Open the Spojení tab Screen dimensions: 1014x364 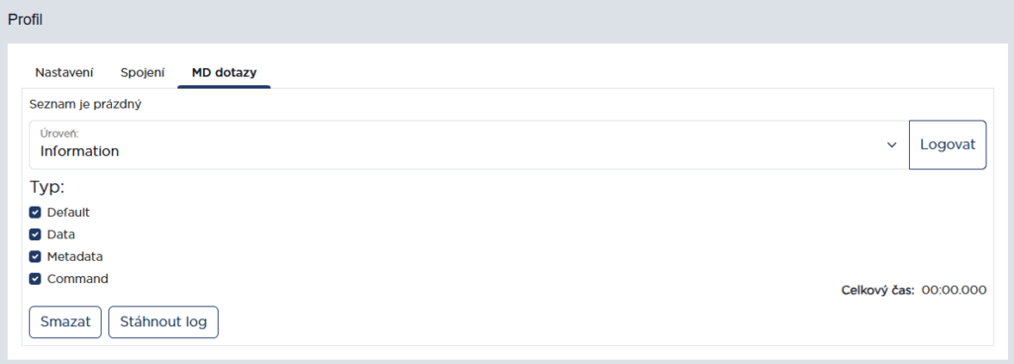coord(143,73)
